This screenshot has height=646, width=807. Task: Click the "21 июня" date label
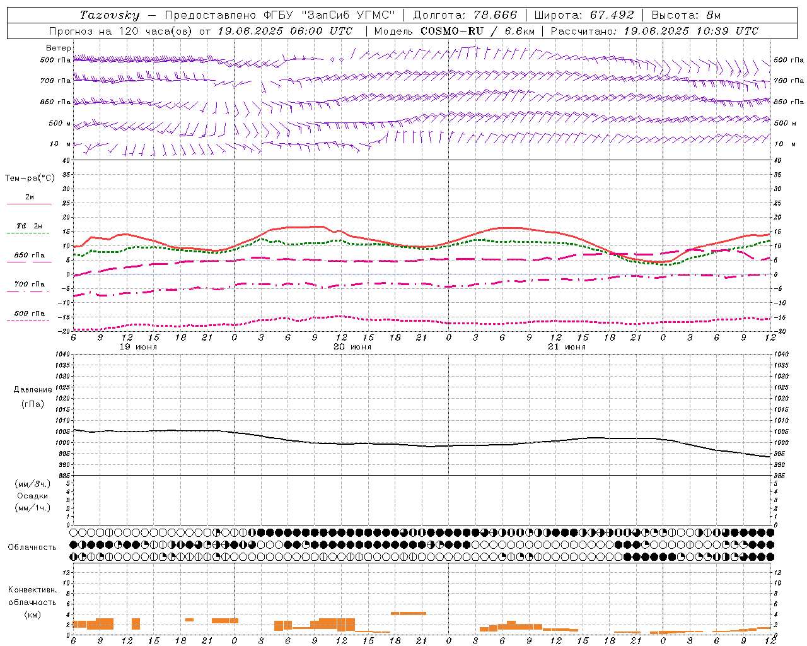point(567,347)
